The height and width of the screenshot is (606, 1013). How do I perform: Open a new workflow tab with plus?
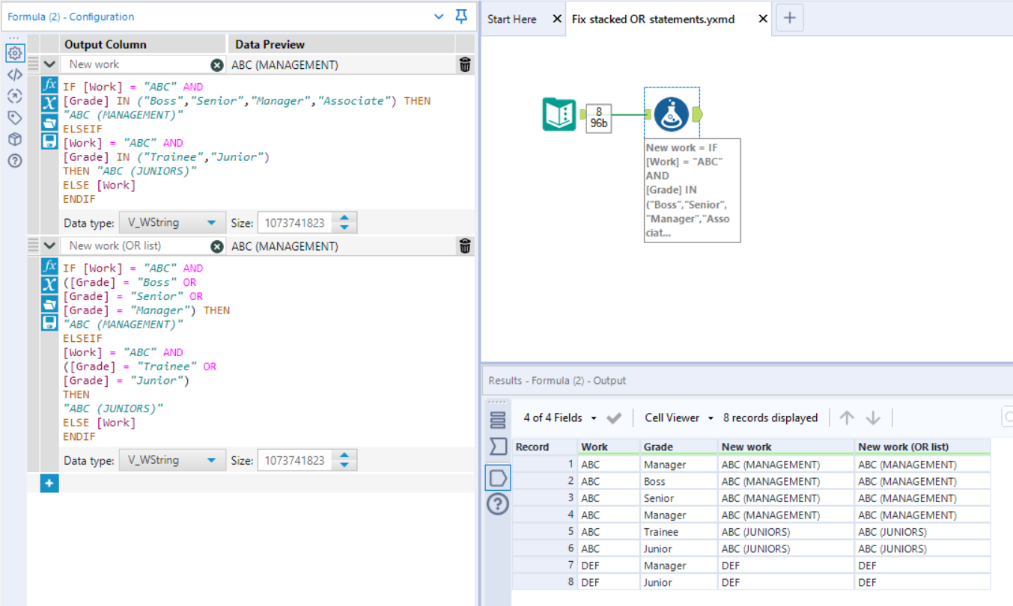pyautogui.click(x=789, y=19)
